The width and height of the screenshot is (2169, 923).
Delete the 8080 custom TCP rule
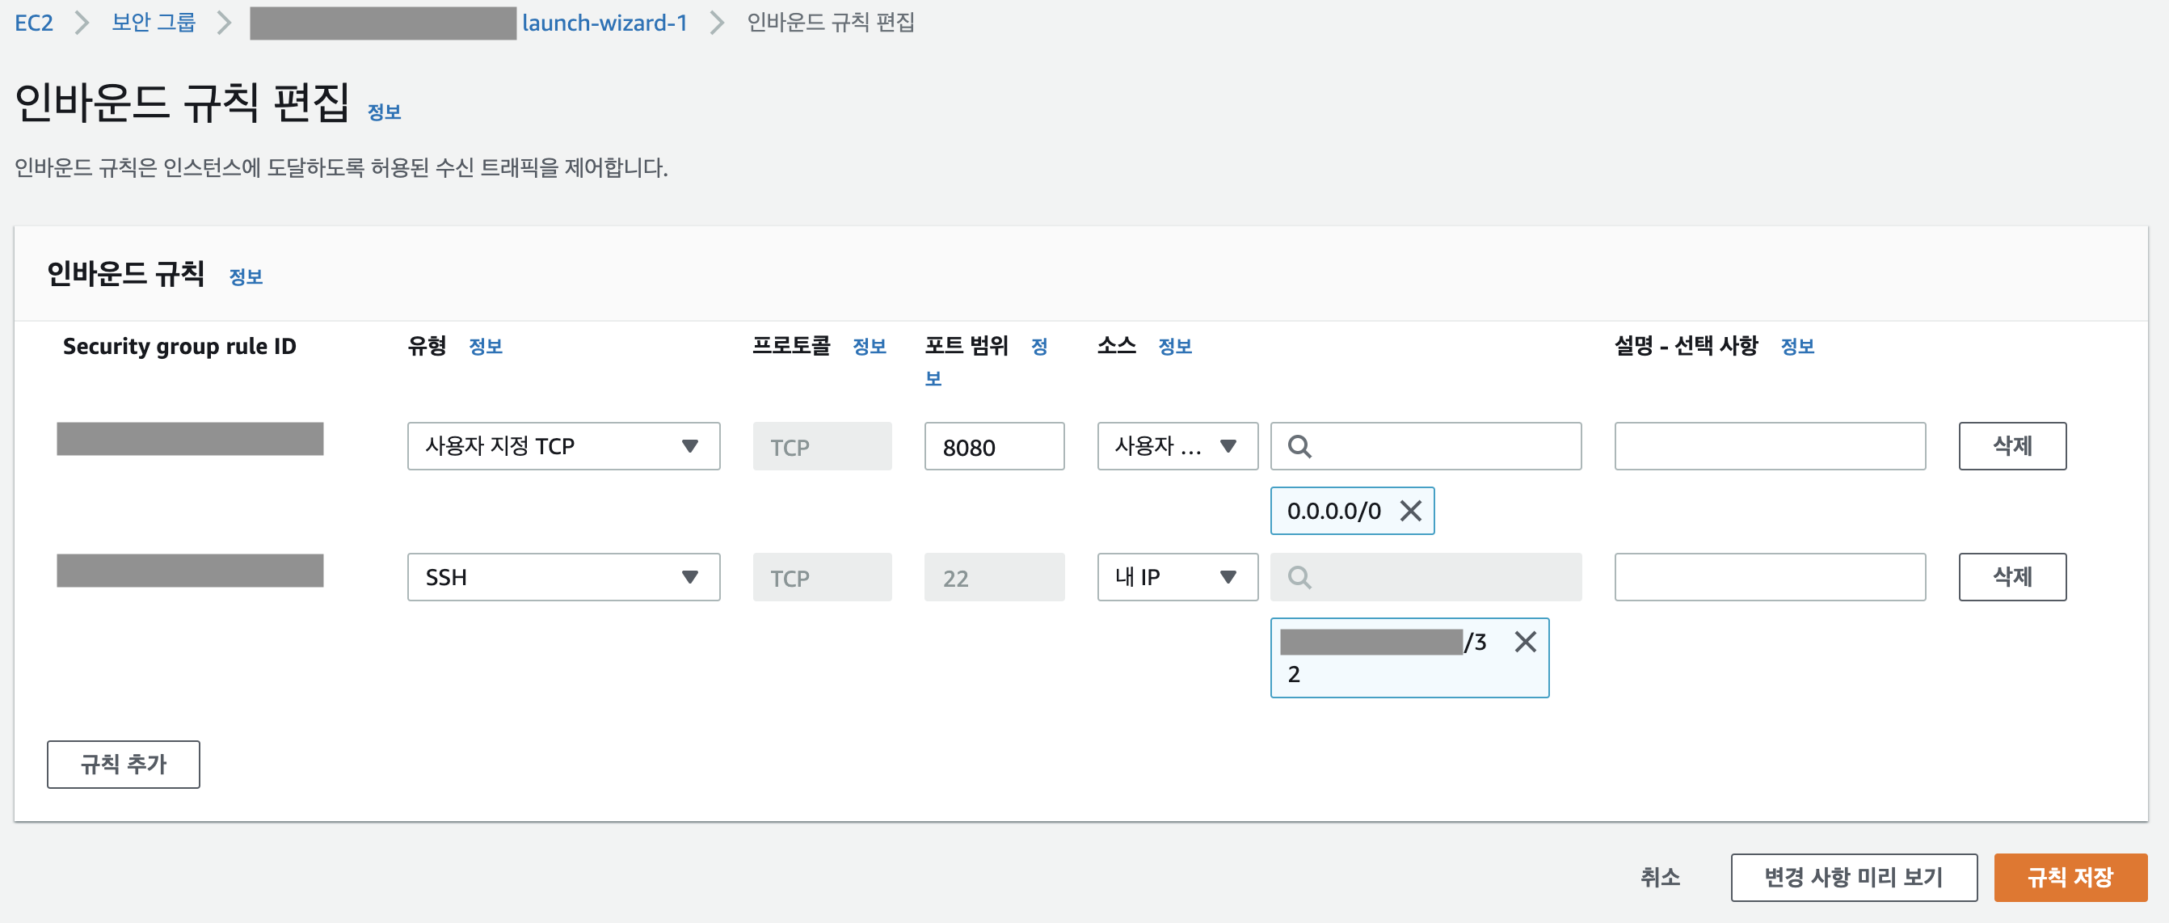point(2011,446)
